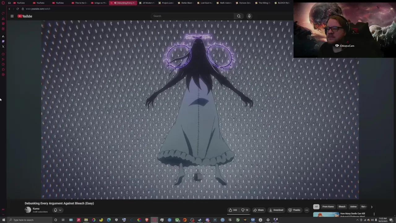
Task: Open Task View on the taskbar
Action: pos(63,220)
